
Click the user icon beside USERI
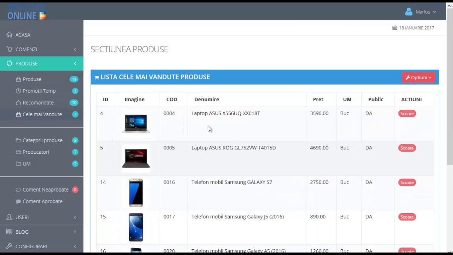coord(9,217)
